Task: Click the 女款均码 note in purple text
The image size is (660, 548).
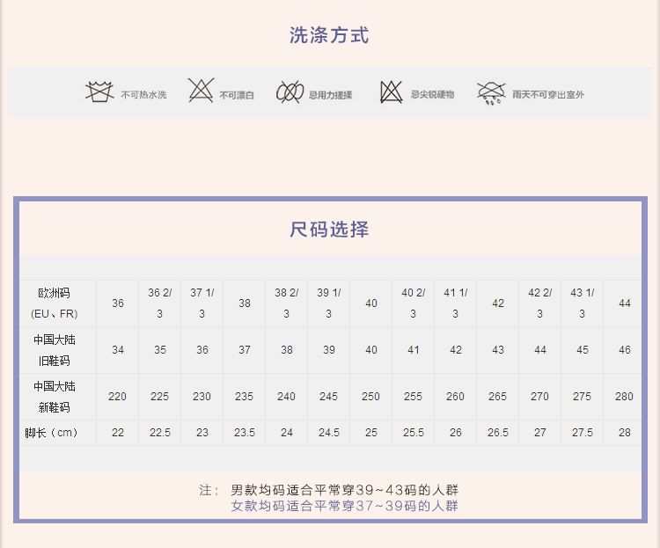Action: pyautogui.click(x=344, y=506)
